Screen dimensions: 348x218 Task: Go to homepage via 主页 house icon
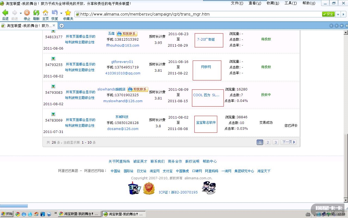(x=45, y=13)
